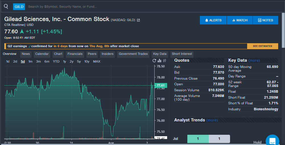285x145 pixels.
Task: Select the 6m chart range
Action: pyautogui.click(x=47, y=61)
